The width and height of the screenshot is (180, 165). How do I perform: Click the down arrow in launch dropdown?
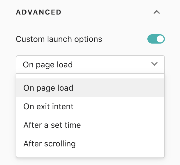(x=154, y=64)
